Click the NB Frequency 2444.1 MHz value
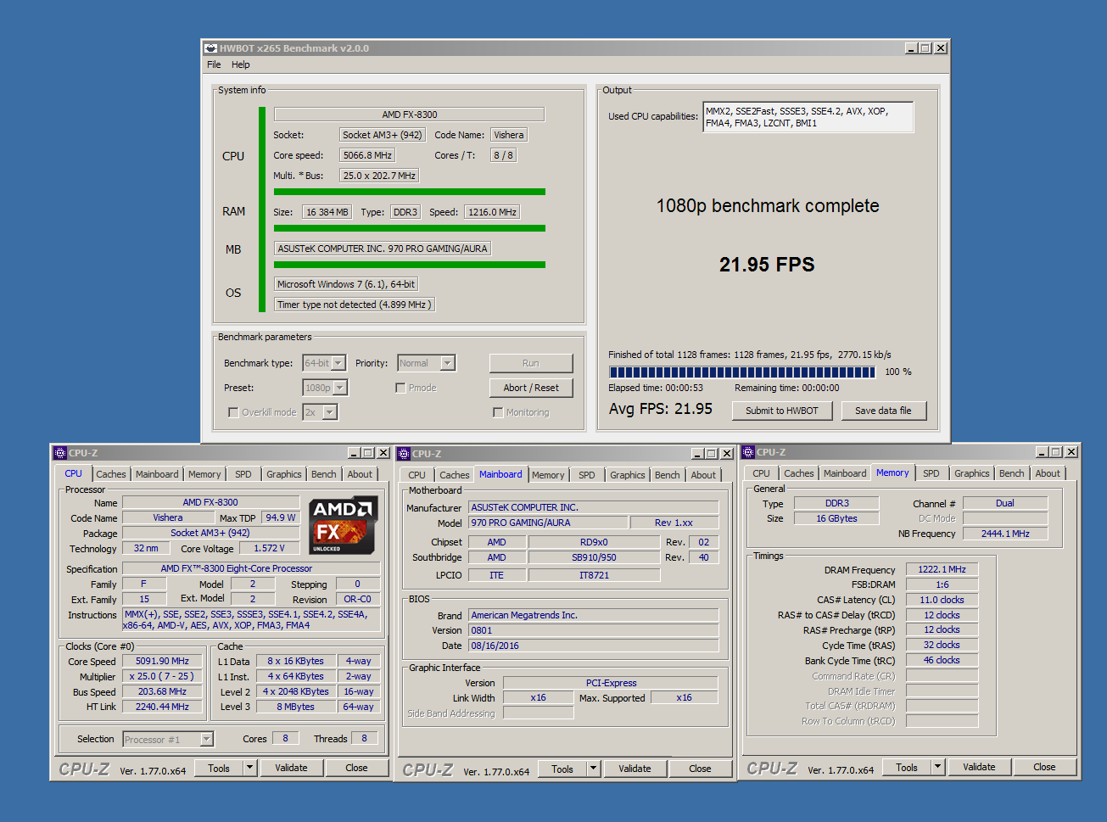 1005,534
